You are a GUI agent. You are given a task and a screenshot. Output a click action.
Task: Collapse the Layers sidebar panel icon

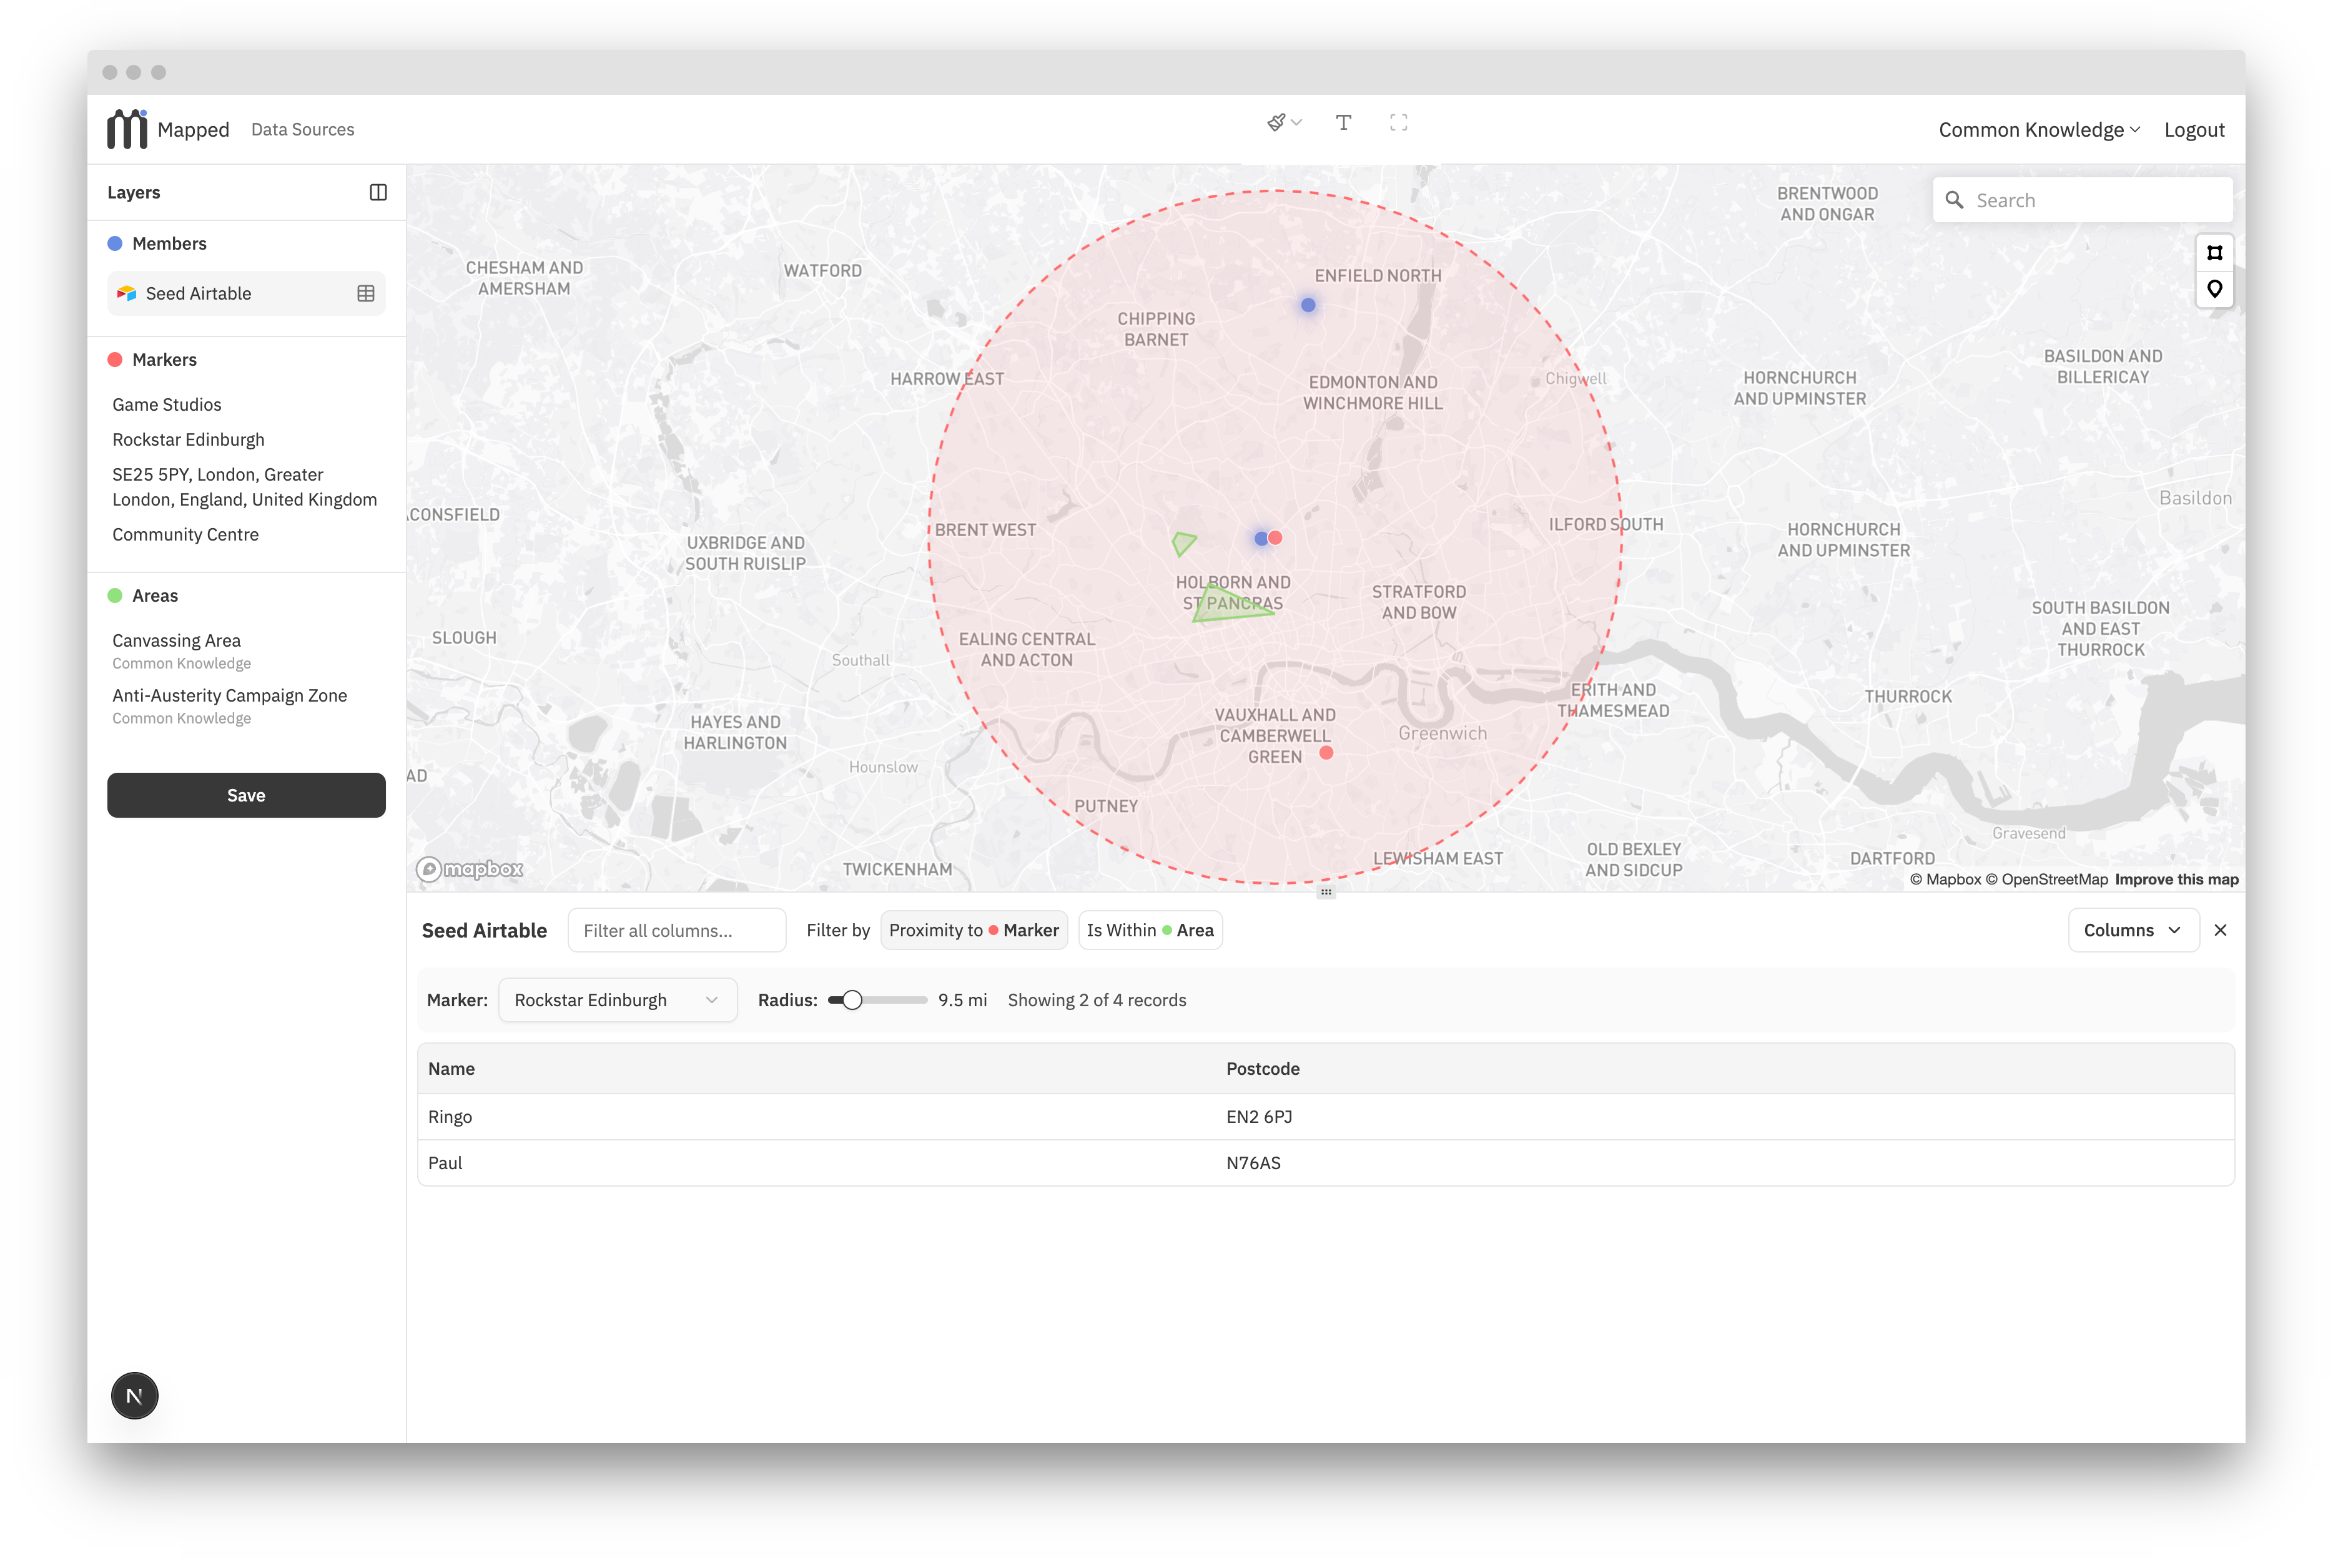[378, 192]
